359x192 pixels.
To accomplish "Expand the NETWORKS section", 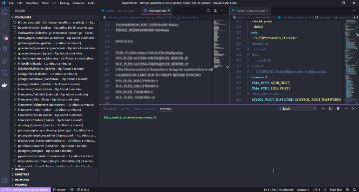I will click(22, 179).
